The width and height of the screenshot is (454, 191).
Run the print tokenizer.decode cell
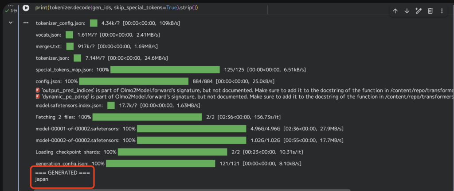(26, 8)
